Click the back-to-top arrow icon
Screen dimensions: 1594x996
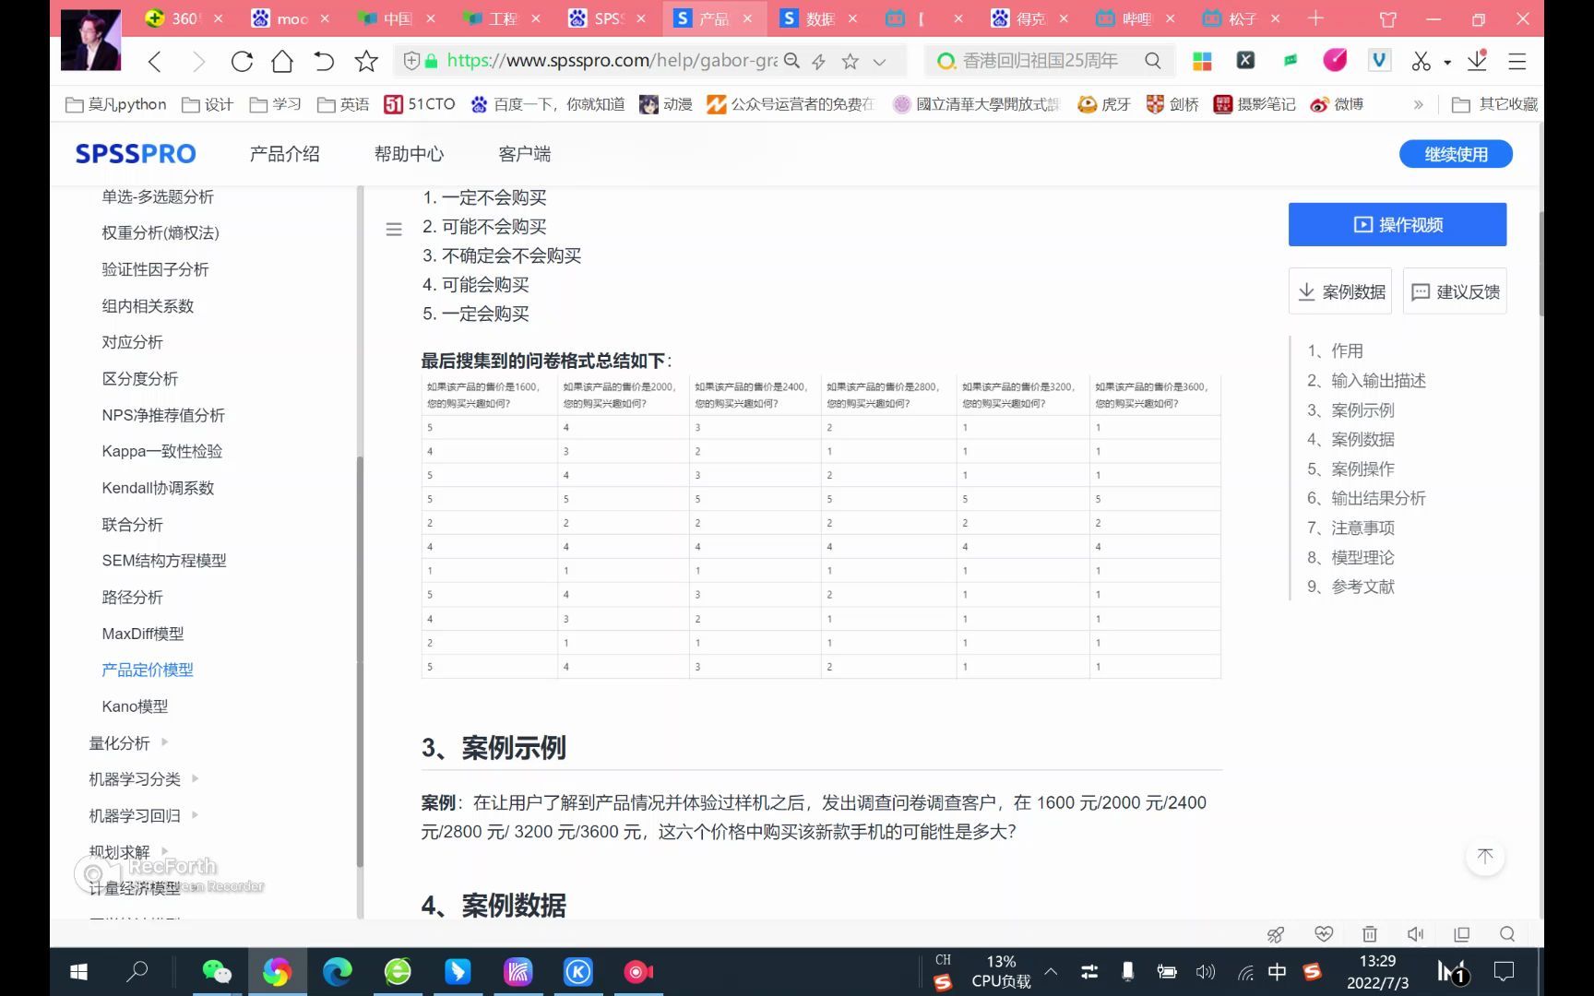[1485, 857]
